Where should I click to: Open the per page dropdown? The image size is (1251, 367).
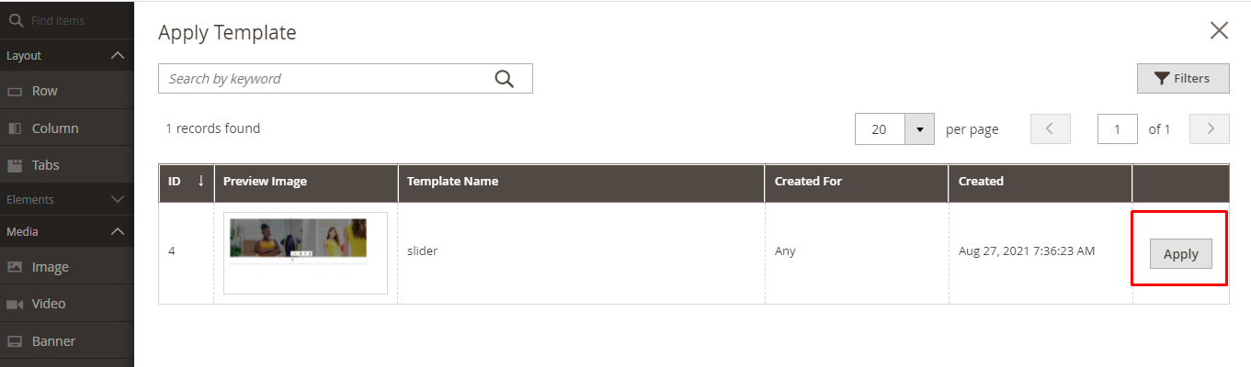919,129
